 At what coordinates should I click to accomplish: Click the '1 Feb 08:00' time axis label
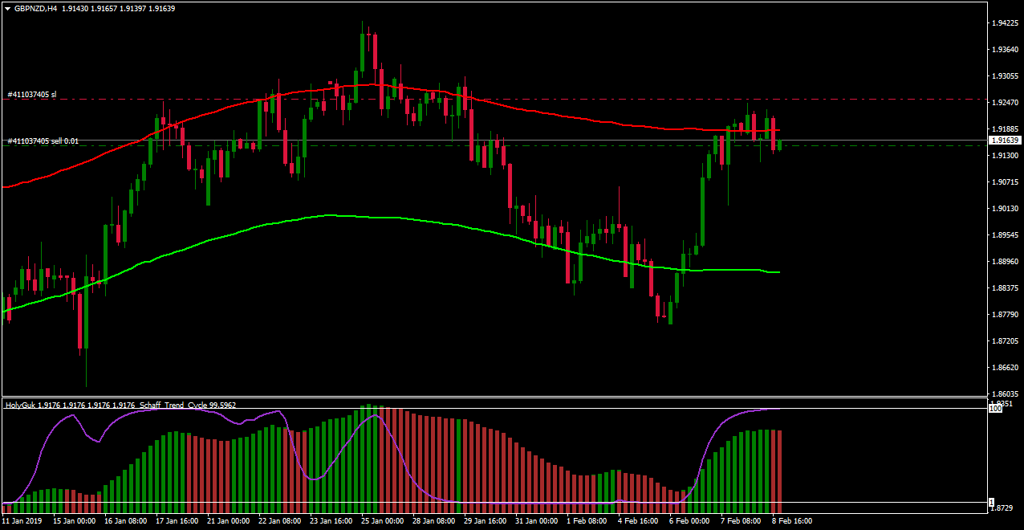point(587,521)
